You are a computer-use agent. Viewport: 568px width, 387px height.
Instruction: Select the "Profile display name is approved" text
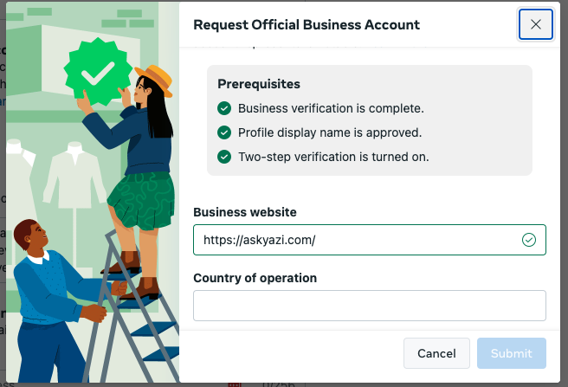[329, 132]
